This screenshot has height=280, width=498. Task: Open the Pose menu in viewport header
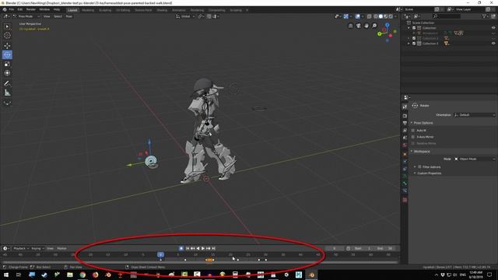point(69,16)
